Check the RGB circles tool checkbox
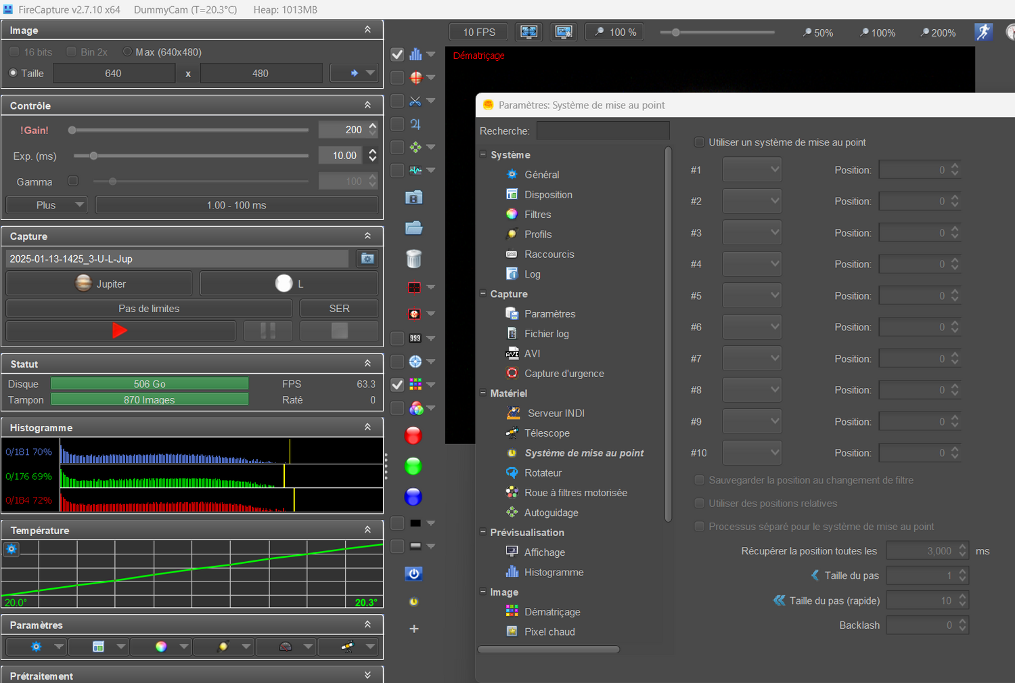1015x683 pixels. point(397,408)
